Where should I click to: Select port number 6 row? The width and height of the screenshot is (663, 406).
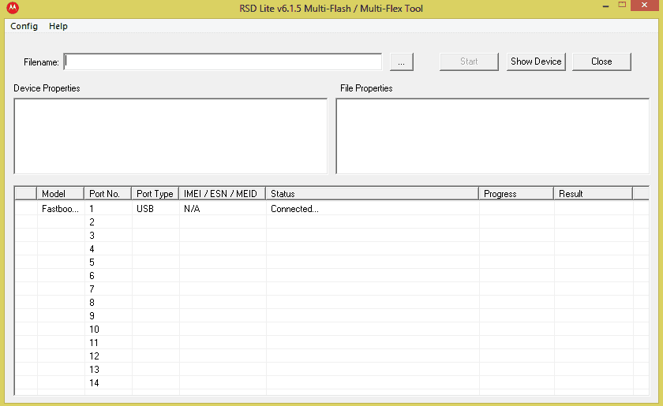tap(332, 276)
